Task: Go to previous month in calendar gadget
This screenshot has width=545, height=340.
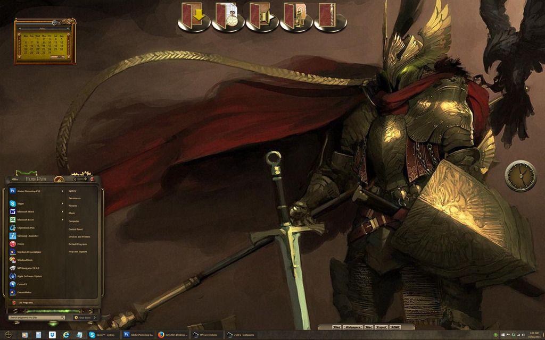Action: (20, 29)
